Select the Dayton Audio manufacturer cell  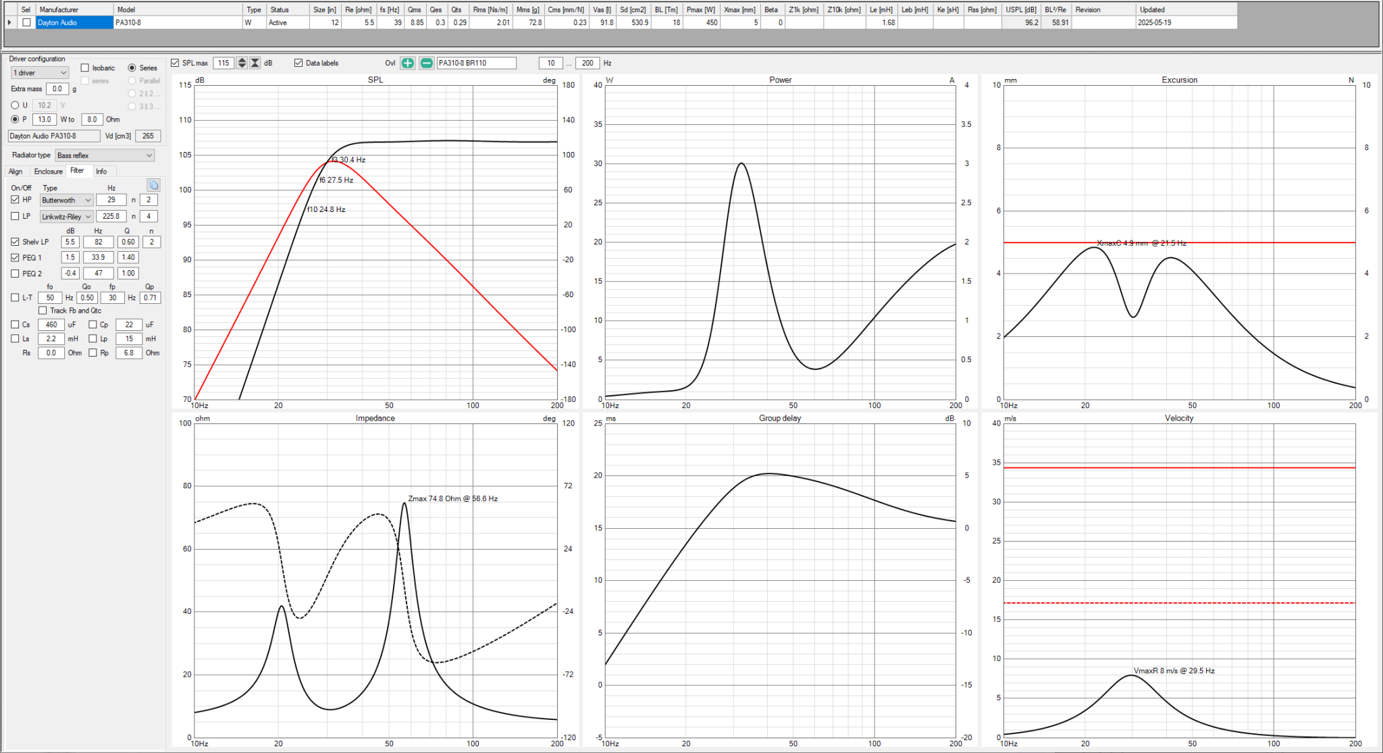coord(74,22)
